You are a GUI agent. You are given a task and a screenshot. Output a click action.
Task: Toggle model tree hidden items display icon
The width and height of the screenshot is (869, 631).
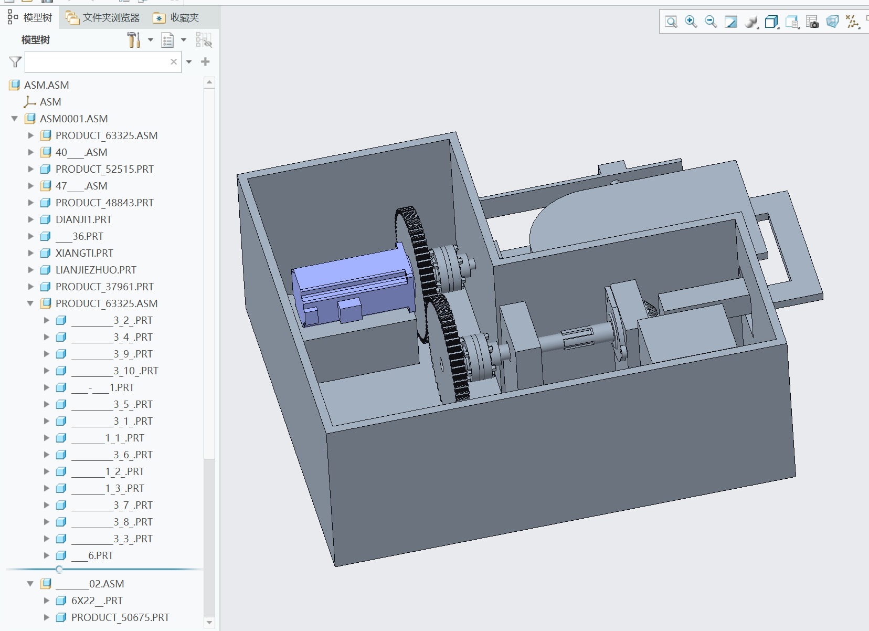204,40
